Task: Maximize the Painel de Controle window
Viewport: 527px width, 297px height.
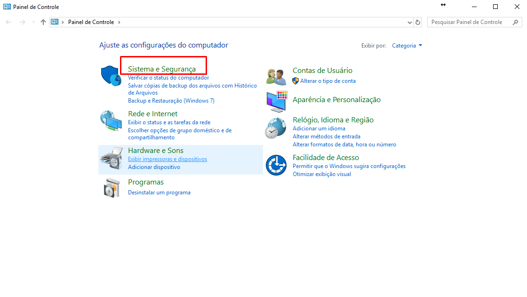Action: [495, 7]
